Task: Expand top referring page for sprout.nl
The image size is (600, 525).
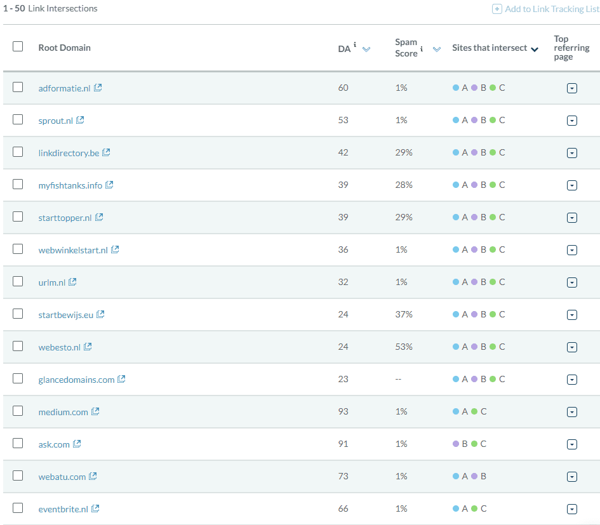Action: 571,121
